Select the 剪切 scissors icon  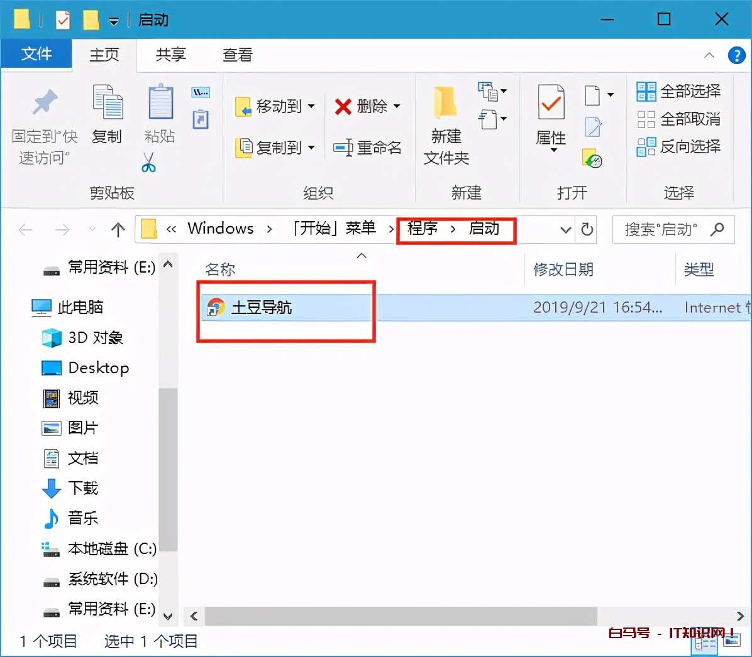click(150, 162)
